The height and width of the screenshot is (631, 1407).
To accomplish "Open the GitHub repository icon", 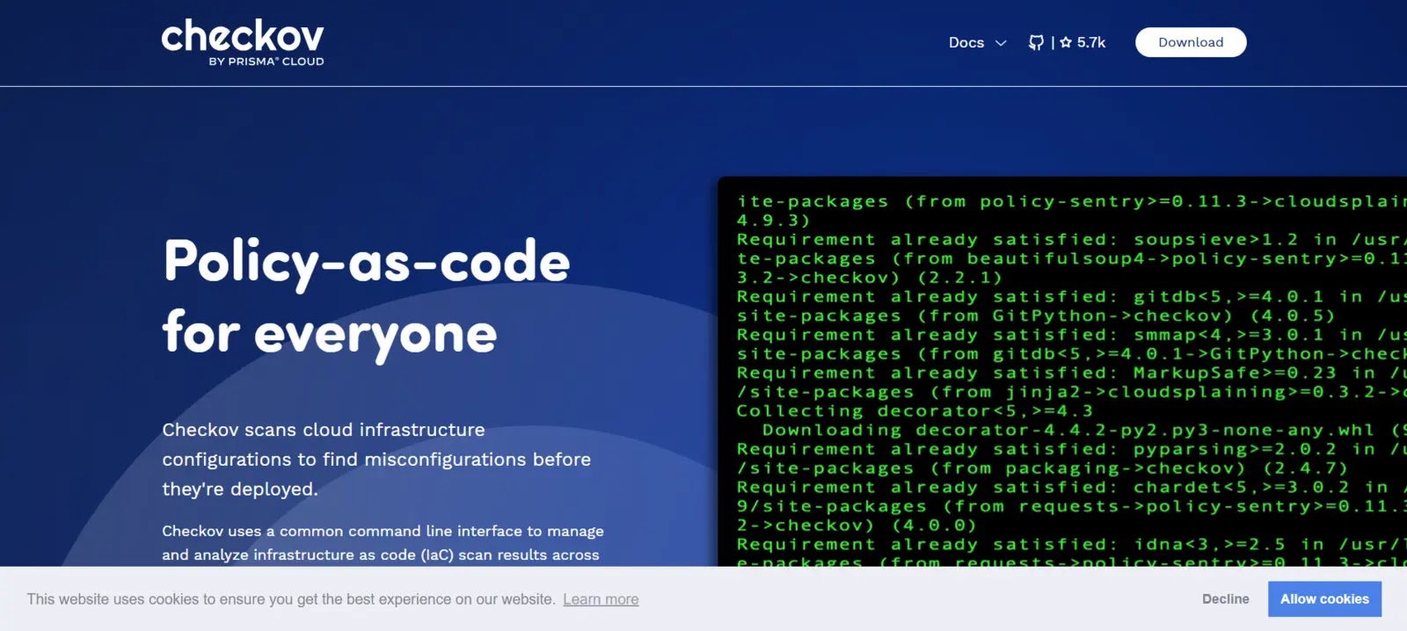I will [1036, 42].
